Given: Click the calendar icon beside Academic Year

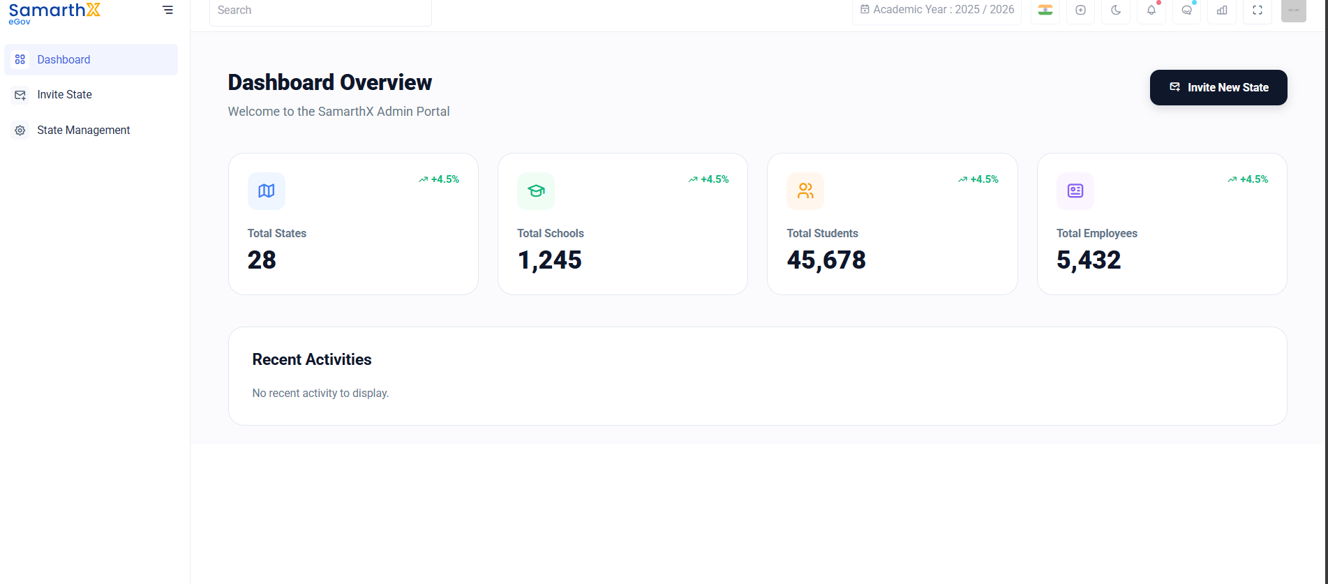Looking at the screenshot, I should (x=865, y=10).
